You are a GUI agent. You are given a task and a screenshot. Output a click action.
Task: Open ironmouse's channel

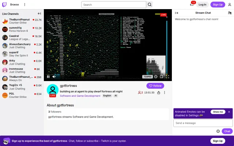tap(22, 70)
